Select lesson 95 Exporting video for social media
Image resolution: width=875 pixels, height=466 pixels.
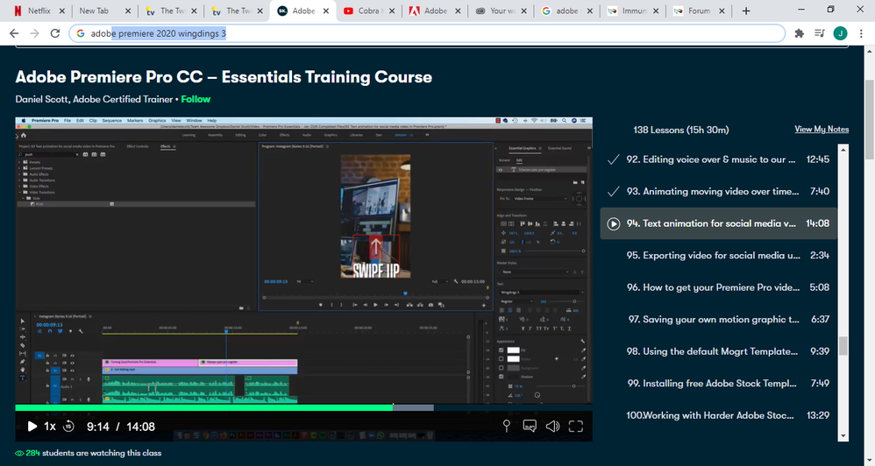[710, 256]
